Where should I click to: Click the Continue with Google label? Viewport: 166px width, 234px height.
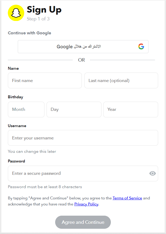[30, 33]
